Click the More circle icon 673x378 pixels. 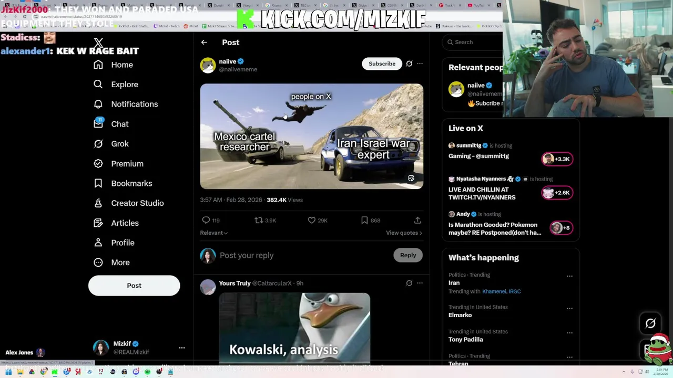pyautogui.click(x=98, y=262)
